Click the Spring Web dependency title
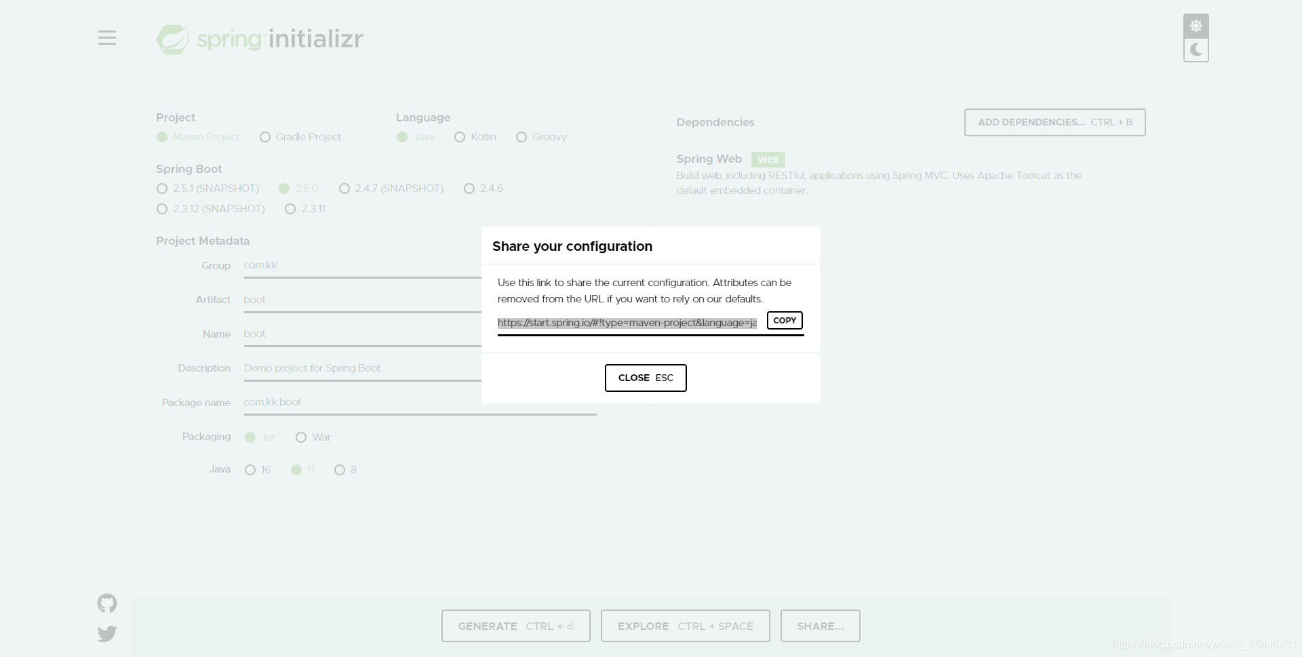 click(x=709, y=159)
